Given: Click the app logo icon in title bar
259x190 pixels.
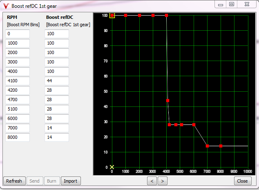Looking at the screenshot, I should 6,6.
